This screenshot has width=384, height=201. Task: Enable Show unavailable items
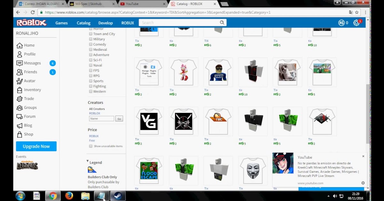coord(91,146)
